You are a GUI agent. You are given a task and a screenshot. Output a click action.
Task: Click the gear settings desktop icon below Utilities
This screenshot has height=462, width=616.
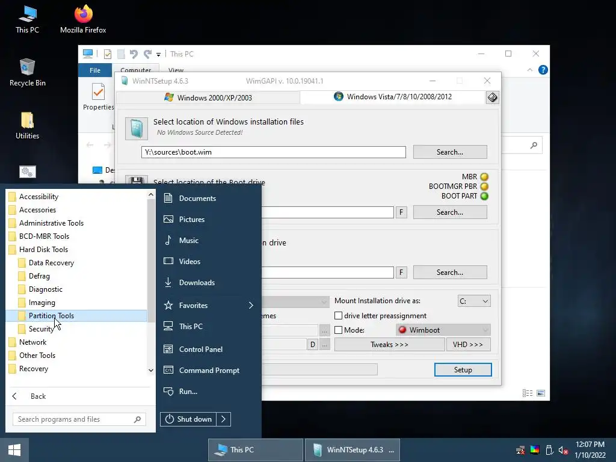point(28,171)
